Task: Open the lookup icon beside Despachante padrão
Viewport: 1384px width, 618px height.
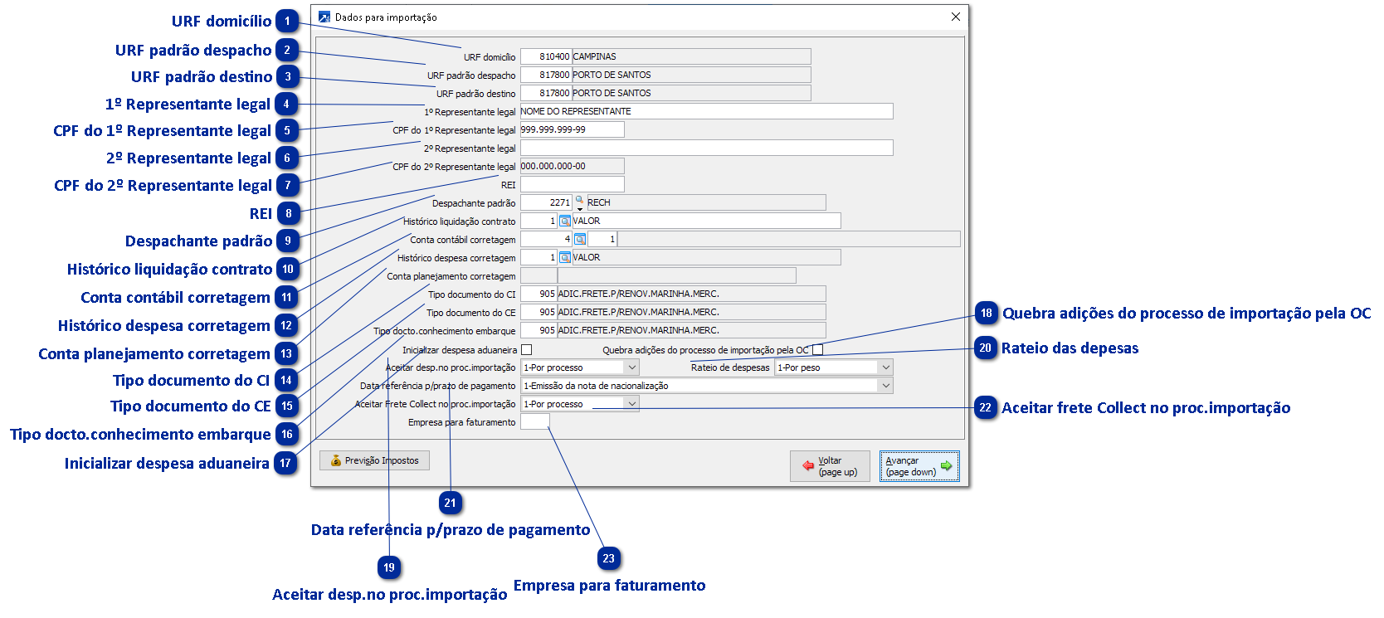Action: (579, 202)
